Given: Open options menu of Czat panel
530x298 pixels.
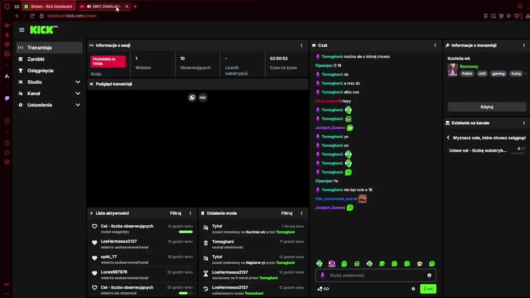Looking at the screenshot, I should 435,46.
